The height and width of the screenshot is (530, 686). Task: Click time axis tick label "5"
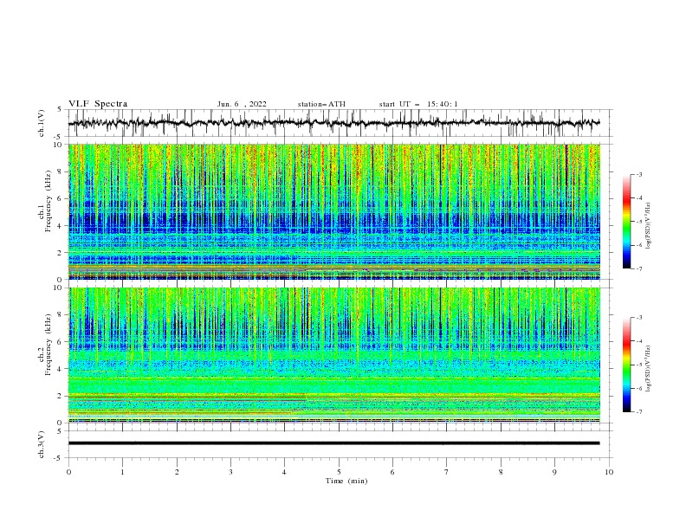point(339,472)
